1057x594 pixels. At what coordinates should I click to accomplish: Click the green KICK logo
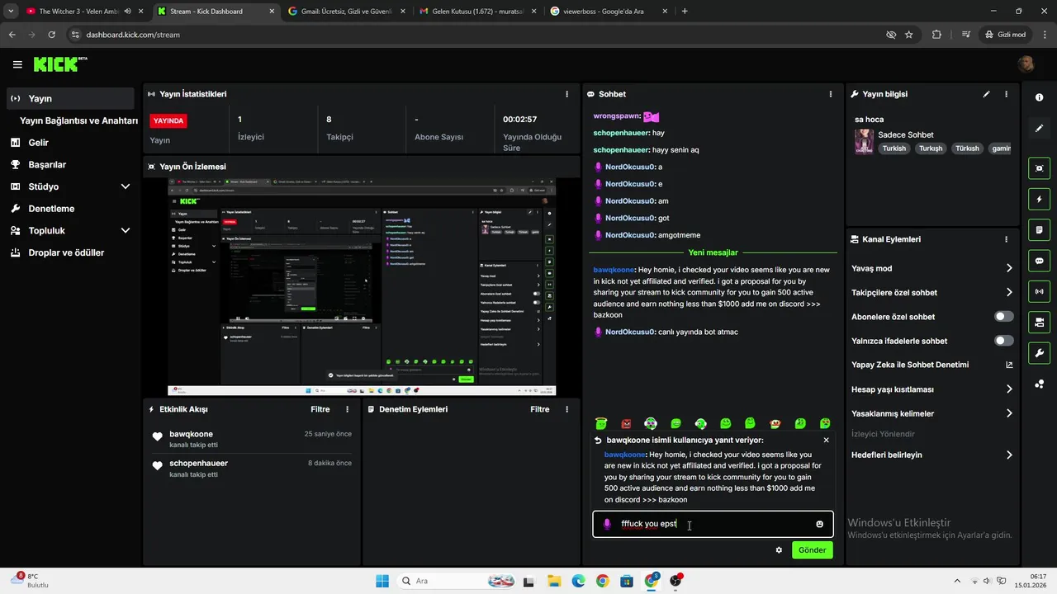click(x=59, y=64)
